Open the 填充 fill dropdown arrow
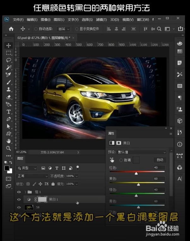This screenshot has height=241, width=190. pos(77,184)
